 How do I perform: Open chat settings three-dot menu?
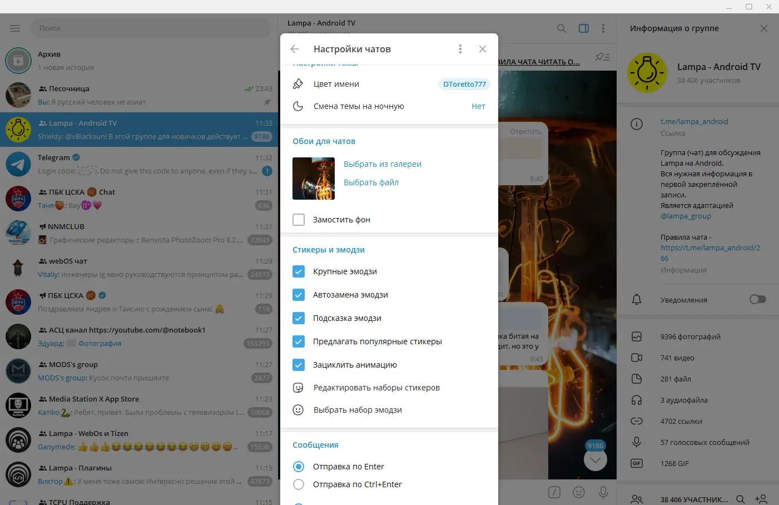(460, 49)
